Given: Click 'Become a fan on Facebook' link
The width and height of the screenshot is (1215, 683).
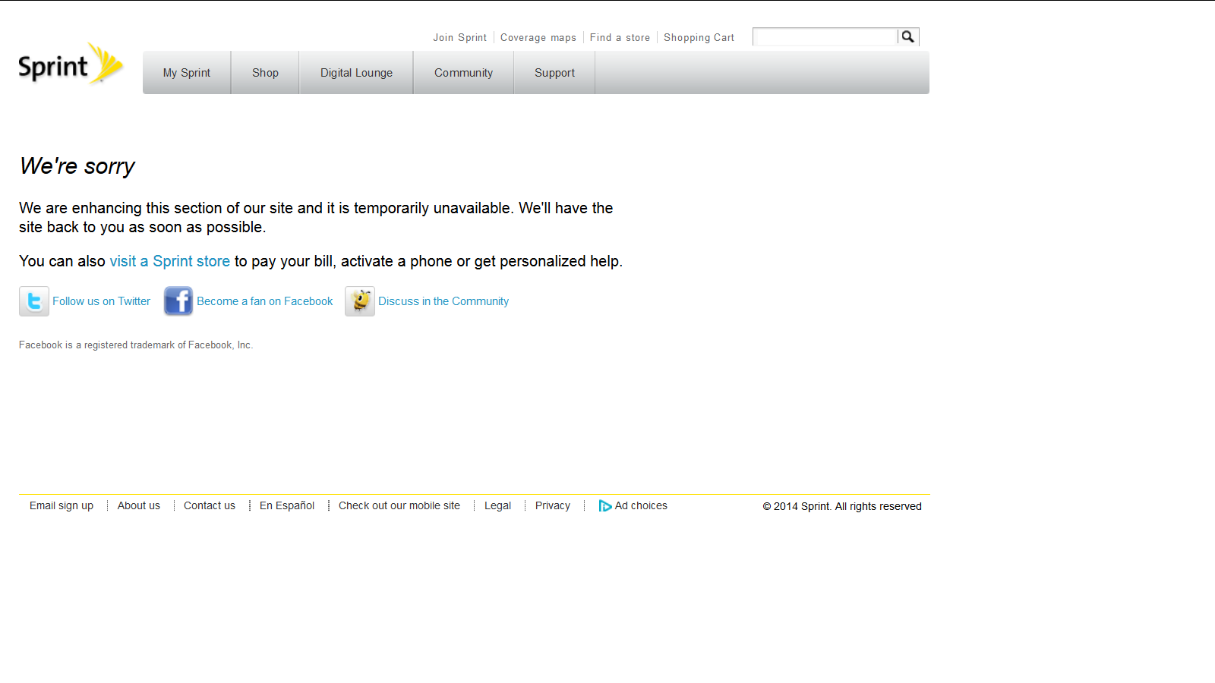Looking at the screenshot, I should (x=265, y=301).
